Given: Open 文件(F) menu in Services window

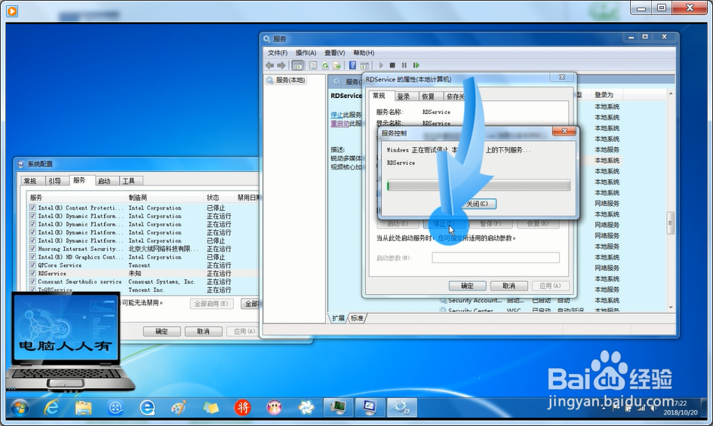Looking at the screenshot, I should point(278,53).
